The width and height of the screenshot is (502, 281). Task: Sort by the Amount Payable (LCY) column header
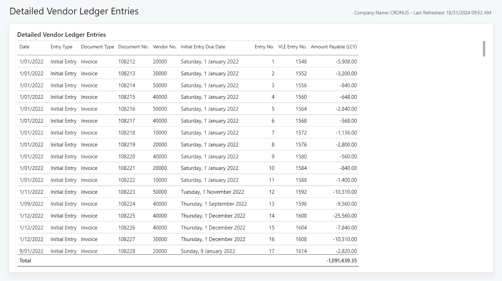[334, 47]
